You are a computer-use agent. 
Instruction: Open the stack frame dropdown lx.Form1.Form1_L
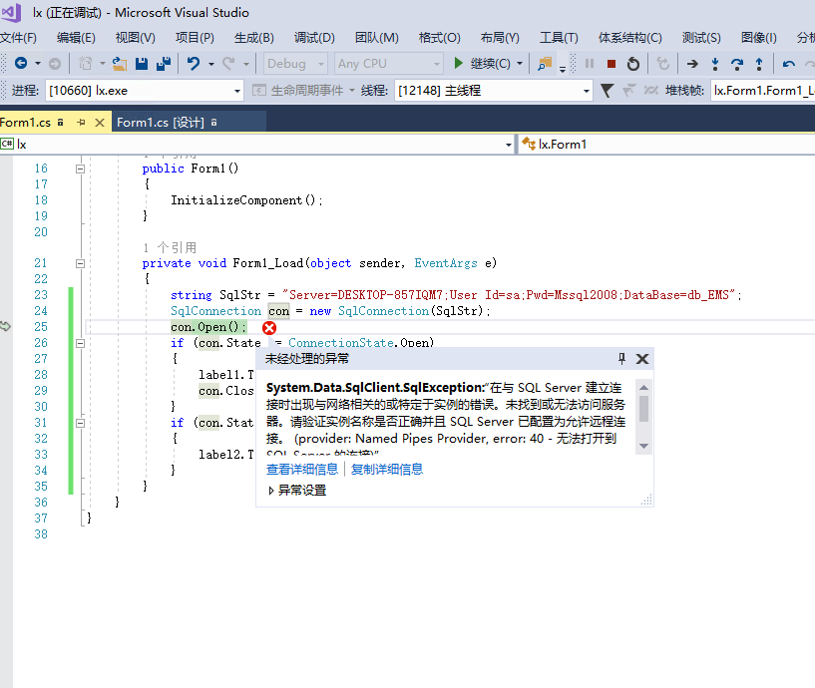[763, 91]
